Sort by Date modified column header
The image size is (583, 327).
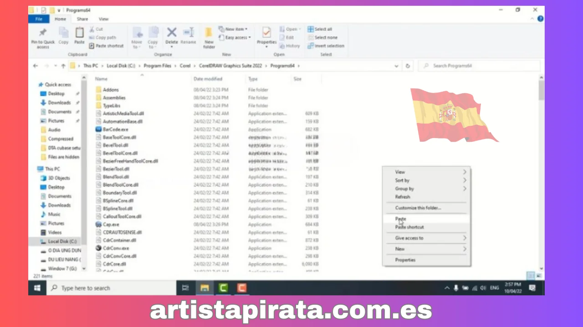pyautogui.click(x=208, y=79)
